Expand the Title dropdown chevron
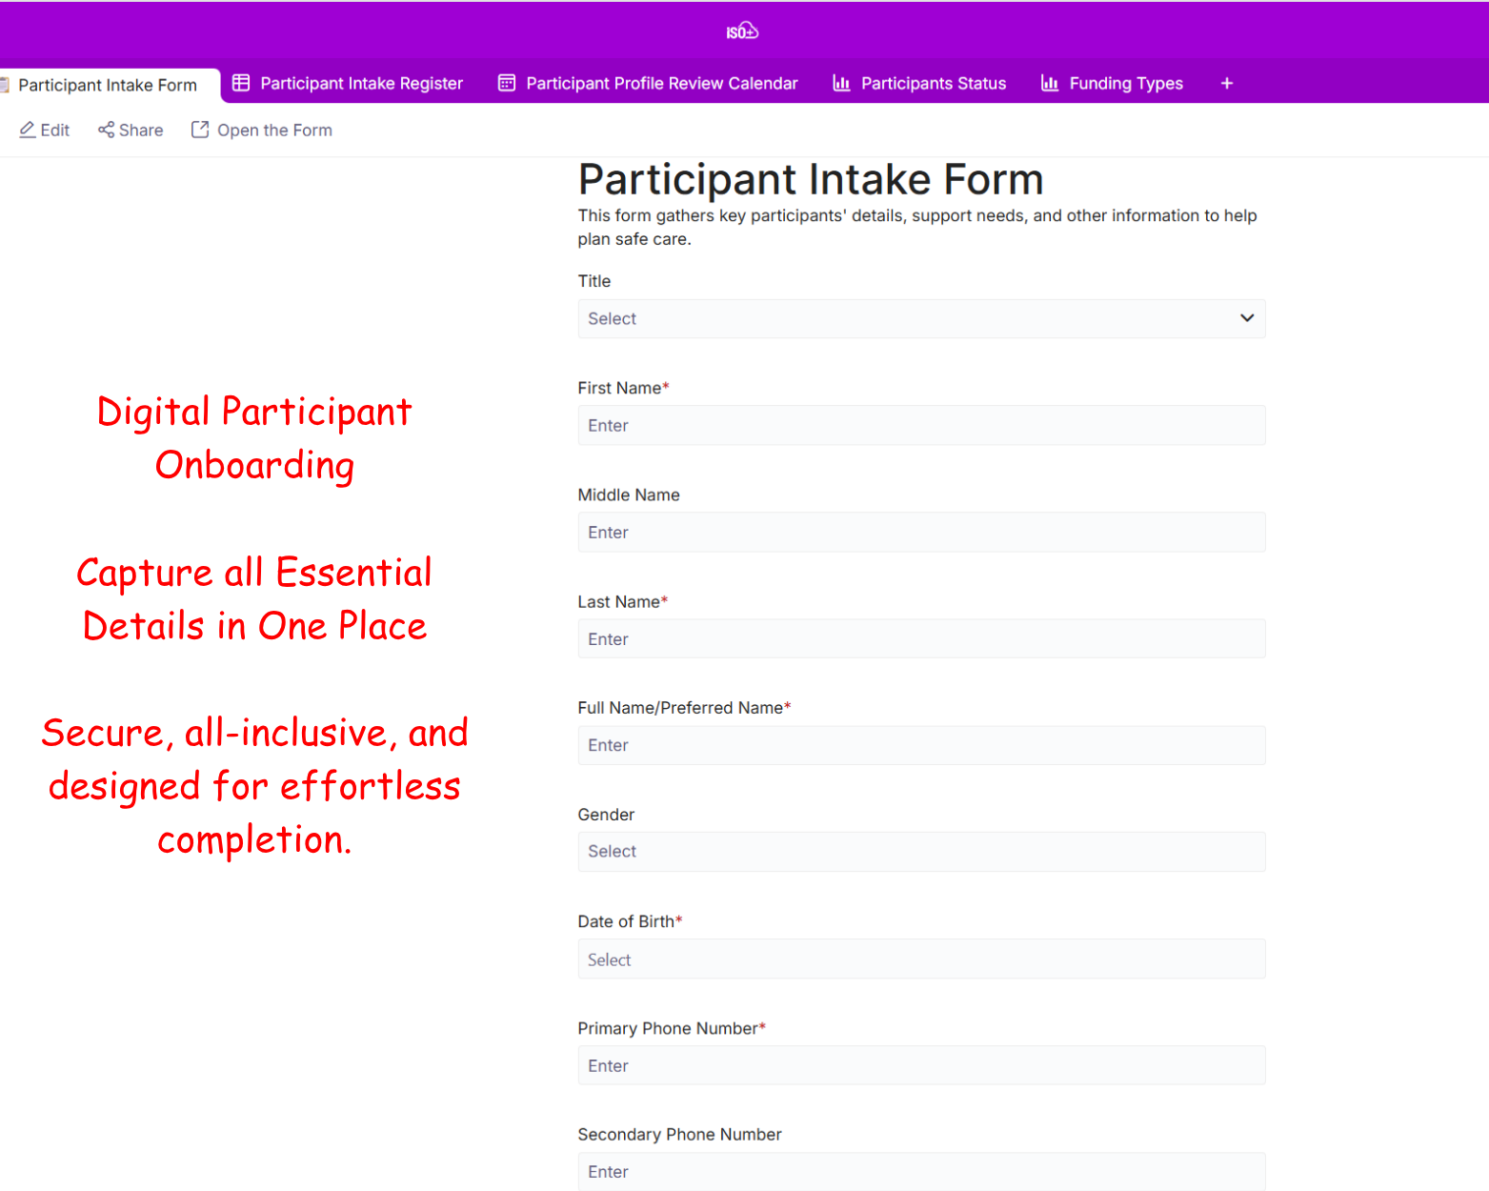The height and width of the screenshot is (1191, 1489). coord(1246,318)
